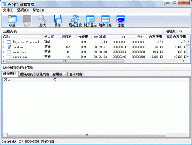The height and width of the screenshot is (145, 192).
Task: Switch to the 线程列表 tab
Action: click(43, 74)
